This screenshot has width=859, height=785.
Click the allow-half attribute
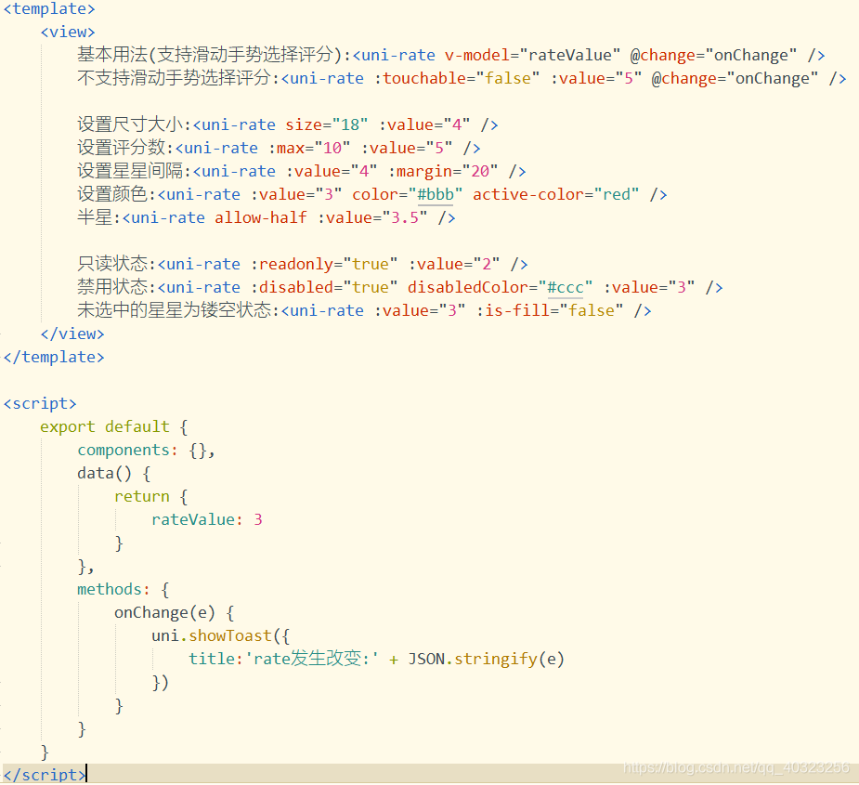click(x=261, y=217)
